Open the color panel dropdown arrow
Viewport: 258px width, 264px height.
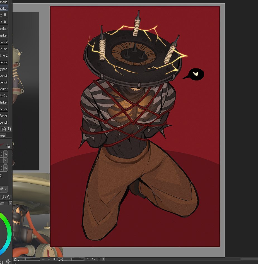(x=10, y=203)
